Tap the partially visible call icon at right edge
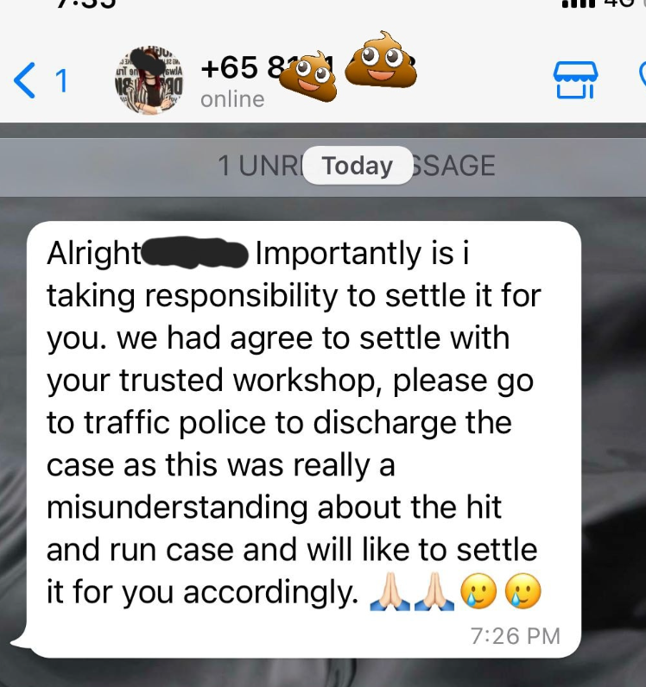Viewport: 646px width, 687px height. tap(643, 75)
